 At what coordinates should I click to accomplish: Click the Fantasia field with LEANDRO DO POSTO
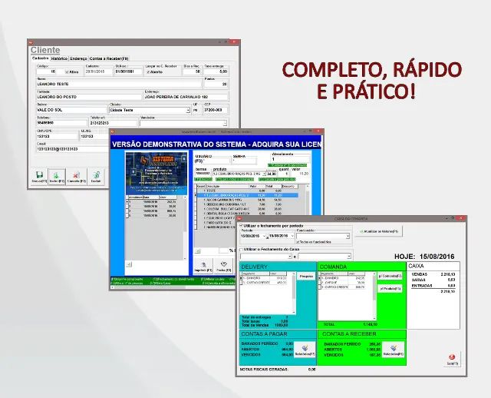click(x=89, y=97)
